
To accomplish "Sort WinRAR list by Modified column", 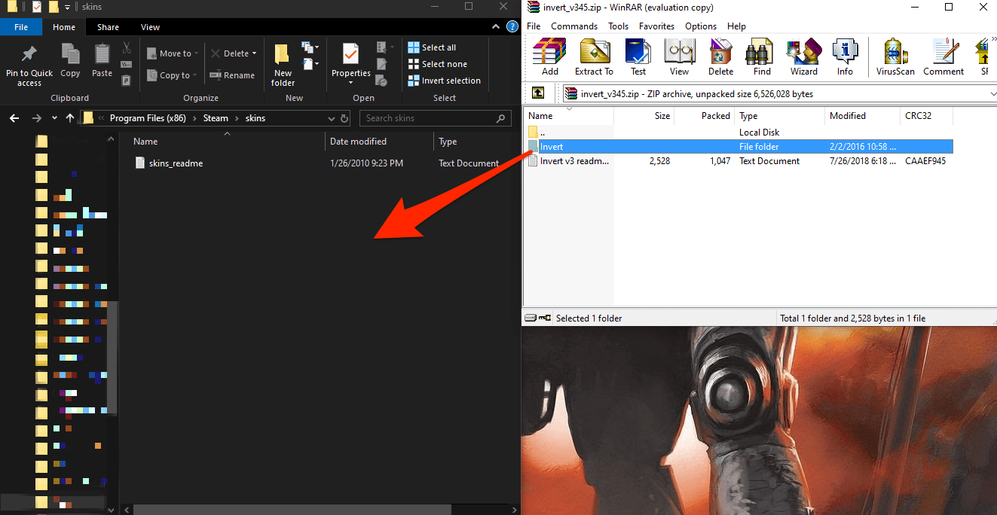I will click(x=863, y=116).
